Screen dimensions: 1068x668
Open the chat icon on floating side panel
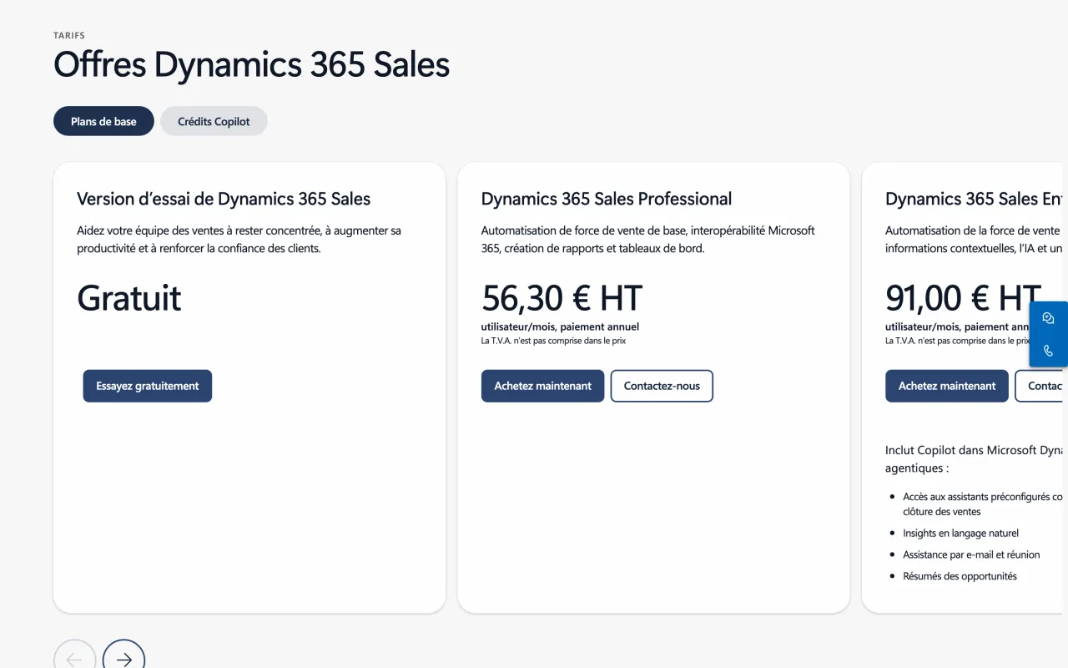(1049, 318)
